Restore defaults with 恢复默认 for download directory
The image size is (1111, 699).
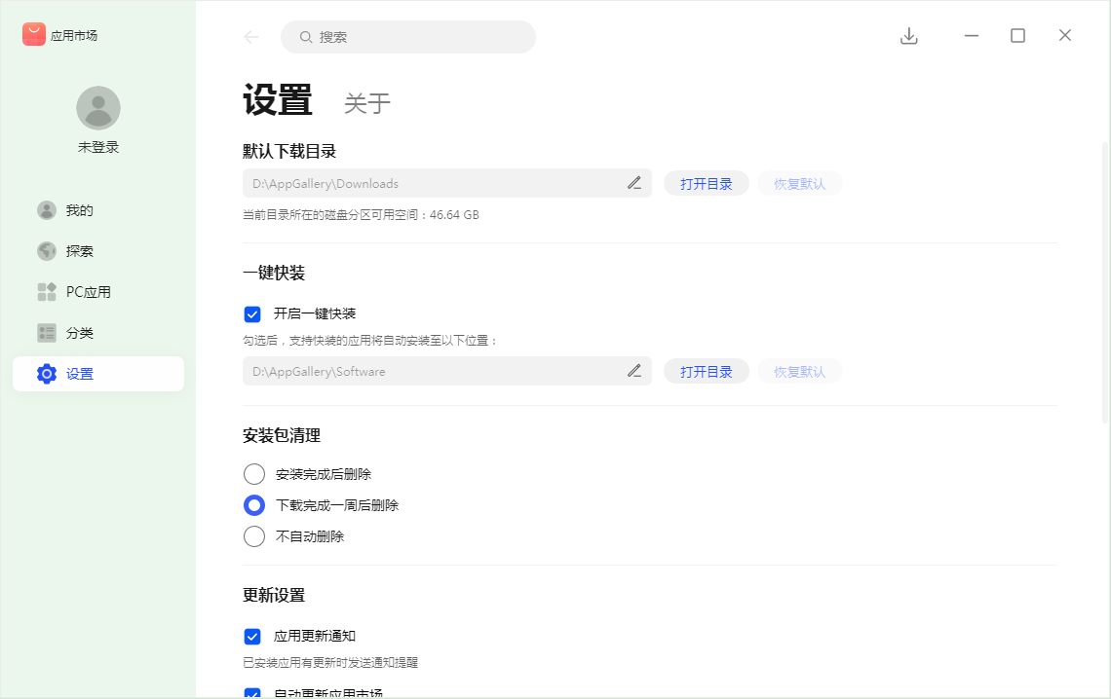[799, 183]
